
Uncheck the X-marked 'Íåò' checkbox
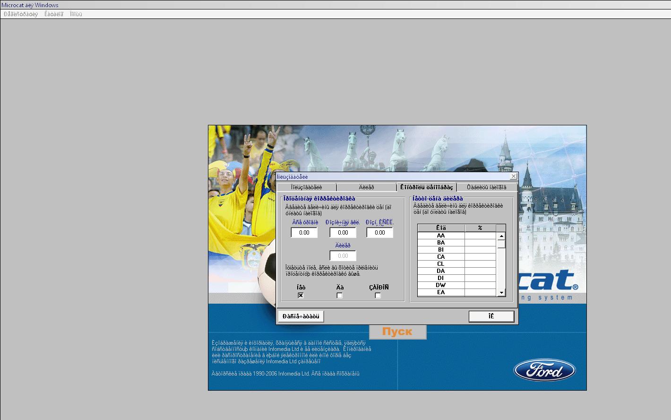pos(301,296)
